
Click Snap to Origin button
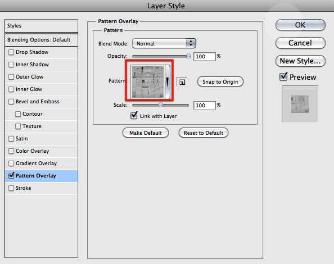coord(220,81)
